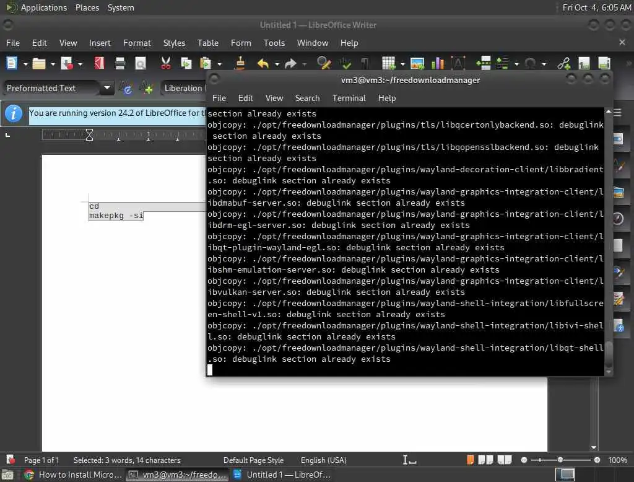This screenshot has height=482, width=634.
Task: Click the Redo arrow icon
Action: pos(290,63)
